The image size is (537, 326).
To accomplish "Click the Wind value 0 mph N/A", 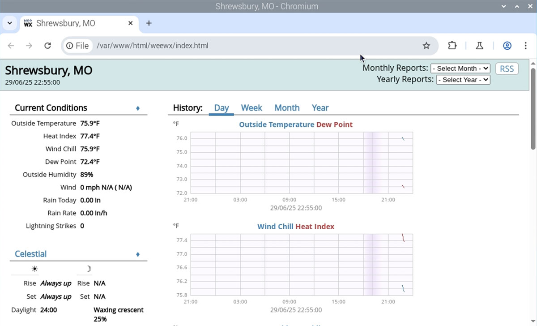I will click(106, 188).
